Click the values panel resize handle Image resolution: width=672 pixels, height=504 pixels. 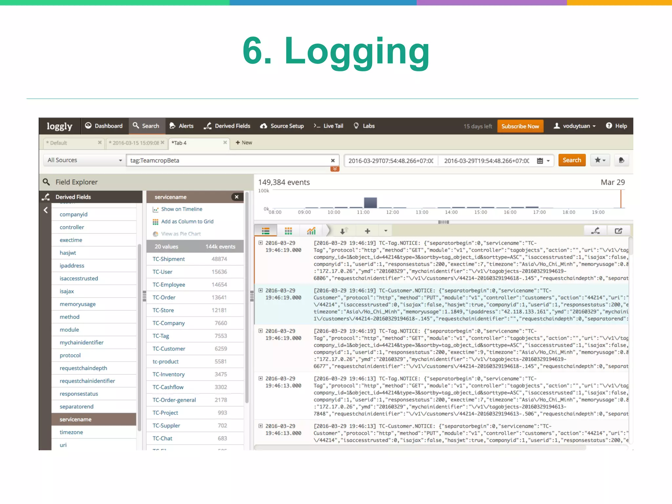tap(252, 296)
